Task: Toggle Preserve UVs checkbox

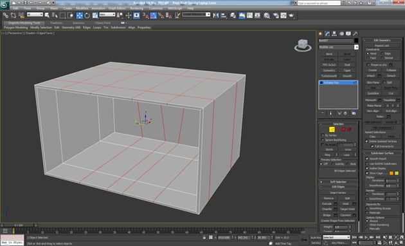Action: [x=368, y=64]
